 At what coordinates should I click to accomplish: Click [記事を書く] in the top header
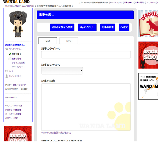click(x=128, y=3)
